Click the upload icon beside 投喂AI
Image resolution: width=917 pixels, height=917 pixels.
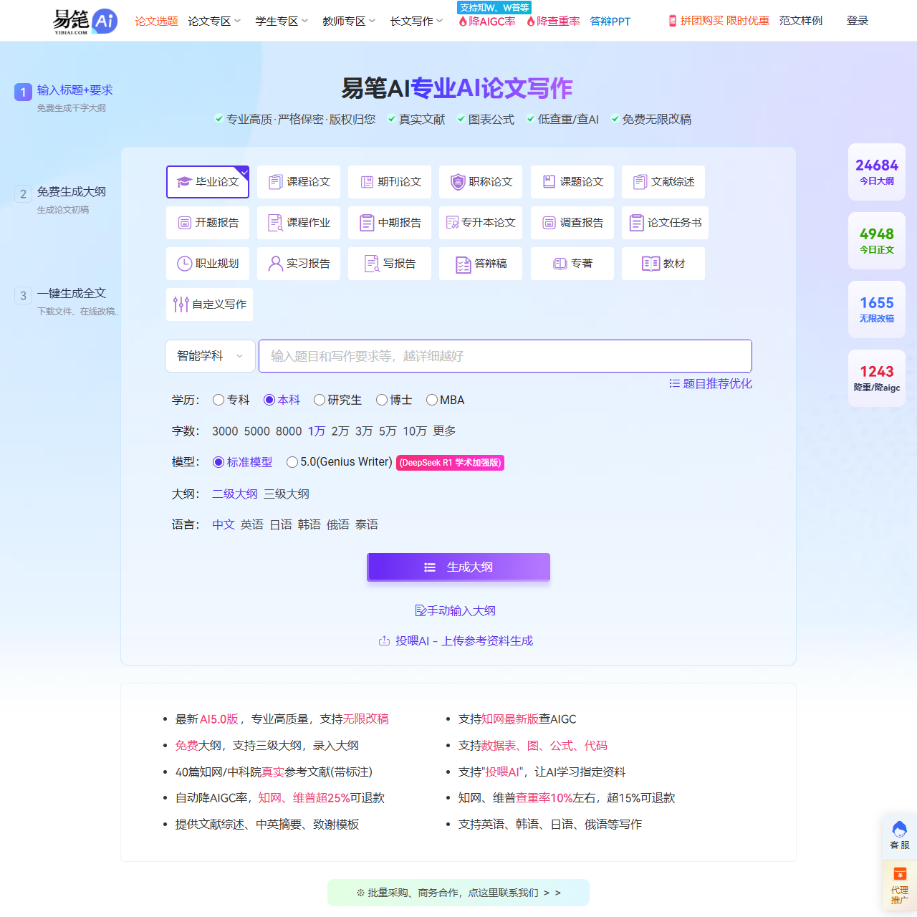(x=384, y=640)
